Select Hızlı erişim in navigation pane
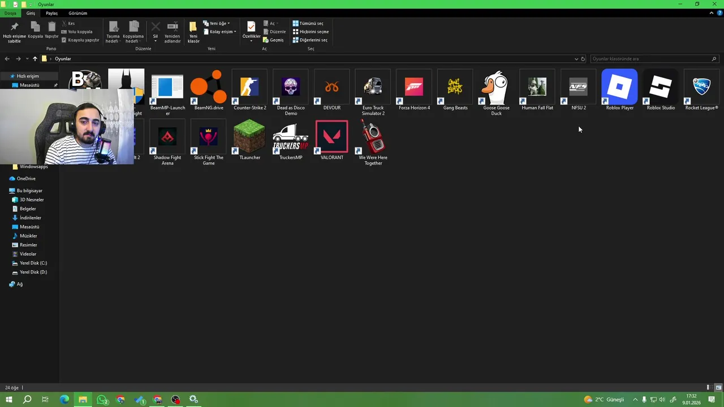Image resolution: width=724 pixels, height=407 pixels. click(28, 76)
